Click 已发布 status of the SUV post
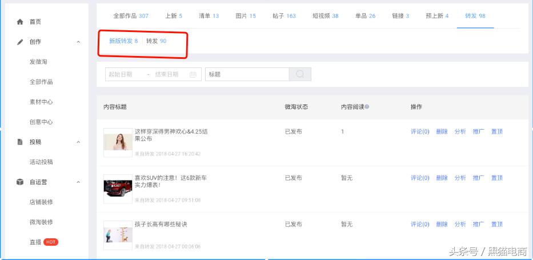Image resolution: width=533 pixels, height=260 pixels. [x=294, y=178]
